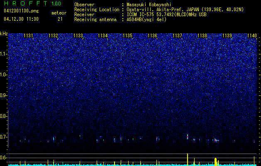Select the Receiving Location label
The height and width of the screenshot is (166, 261).
(x=97, y=10)
